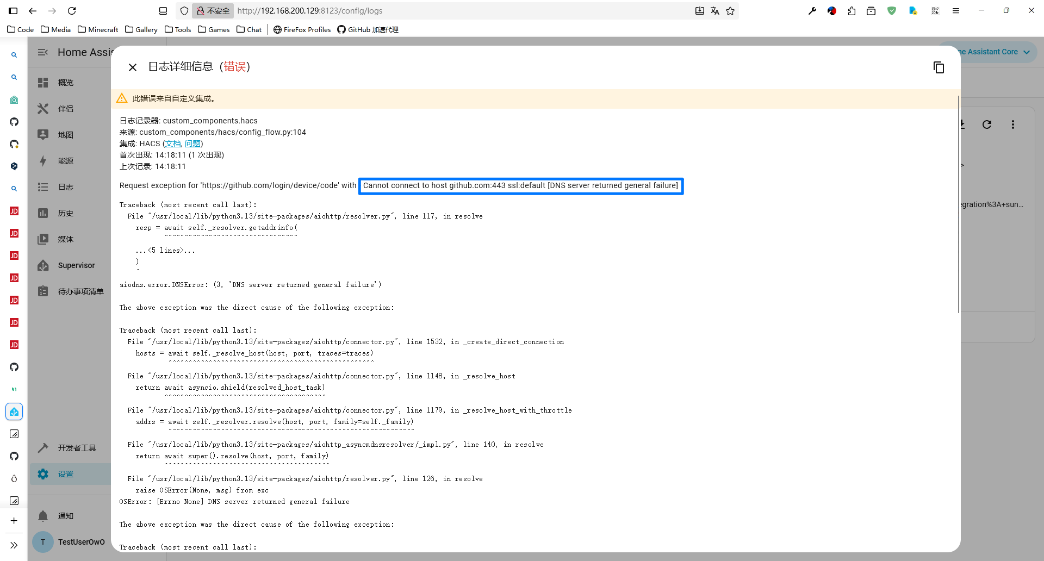1044x561 pixels.
Task: Copy log details to clipboard
Action: tap(939, 67)
